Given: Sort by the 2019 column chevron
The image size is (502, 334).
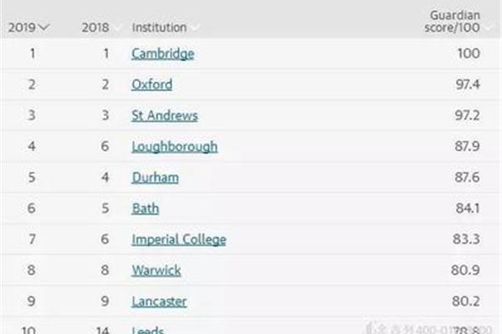Looking at the screenshot, I should coord(44,28).
